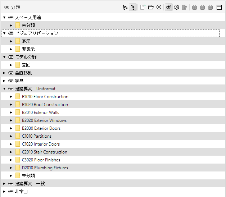Switch to the hierarchical tree view icon

tap(125, 7)
